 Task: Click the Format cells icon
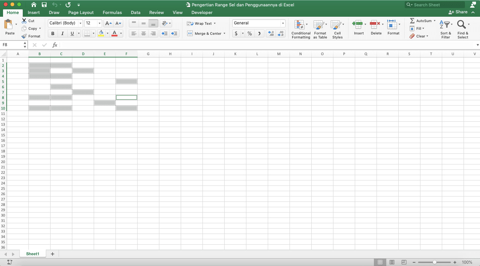pos(392,24)
